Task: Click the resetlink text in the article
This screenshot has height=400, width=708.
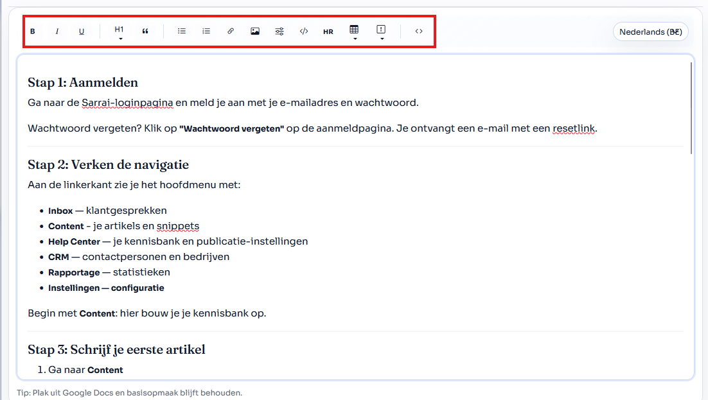Action: pos(574,128)
